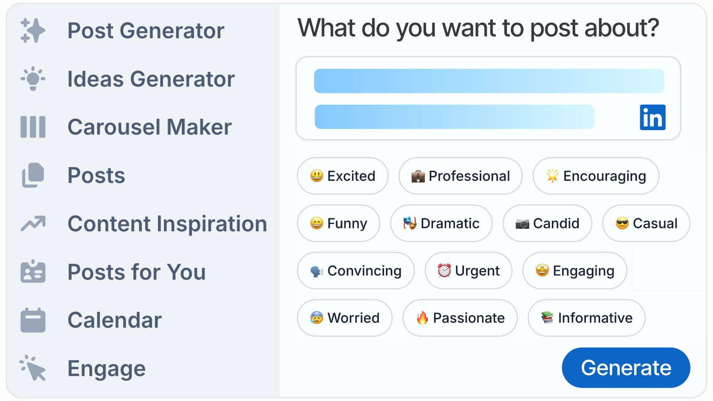Image resolution: width=713 pixels, height=401 pixels.
Task: Toggle the Excited tone chip
Action: coord(342,176)
